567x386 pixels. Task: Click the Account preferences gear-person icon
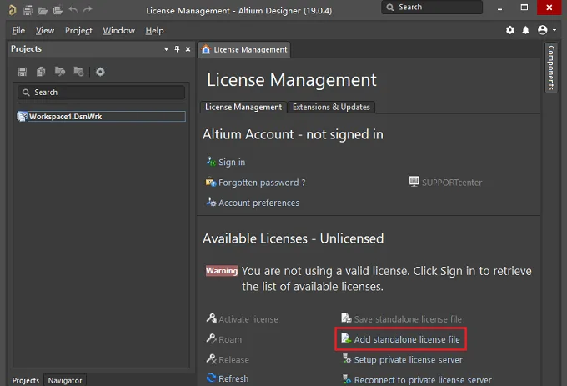pos(211,201)
